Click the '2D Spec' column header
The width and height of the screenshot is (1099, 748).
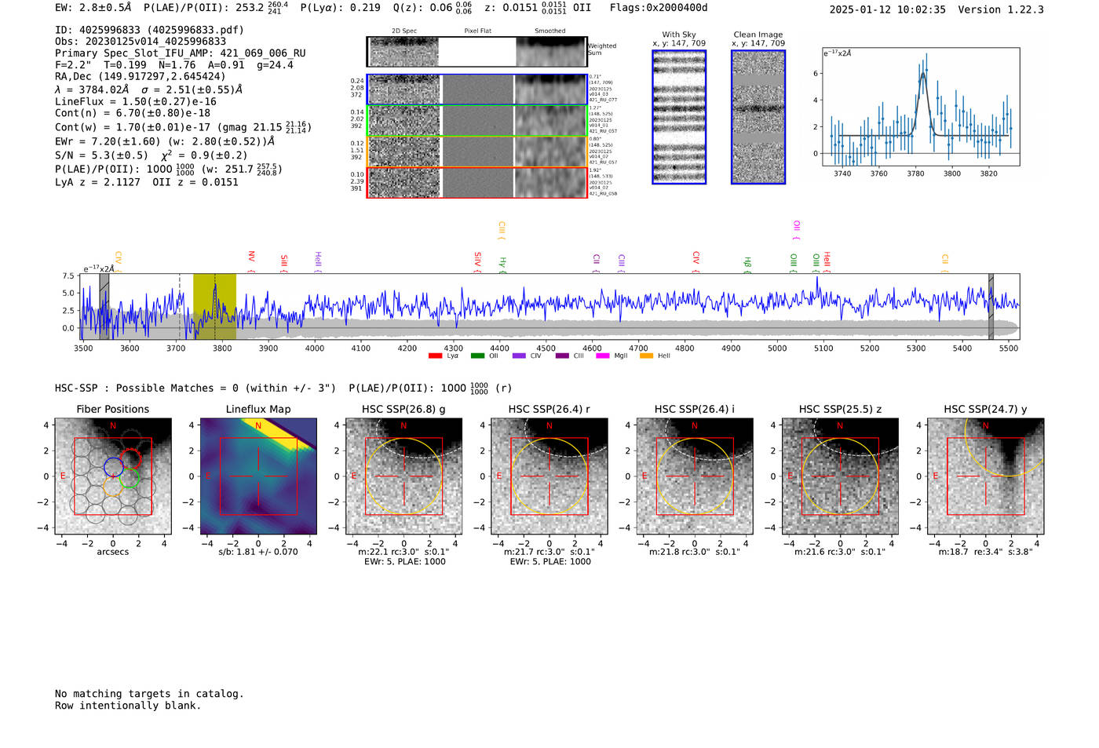404,31
